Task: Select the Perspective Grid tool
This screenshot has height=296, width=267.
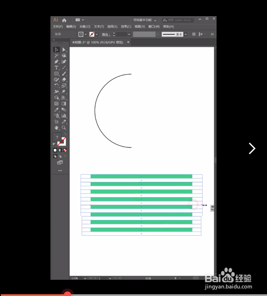Action: [x=64, y=98]
